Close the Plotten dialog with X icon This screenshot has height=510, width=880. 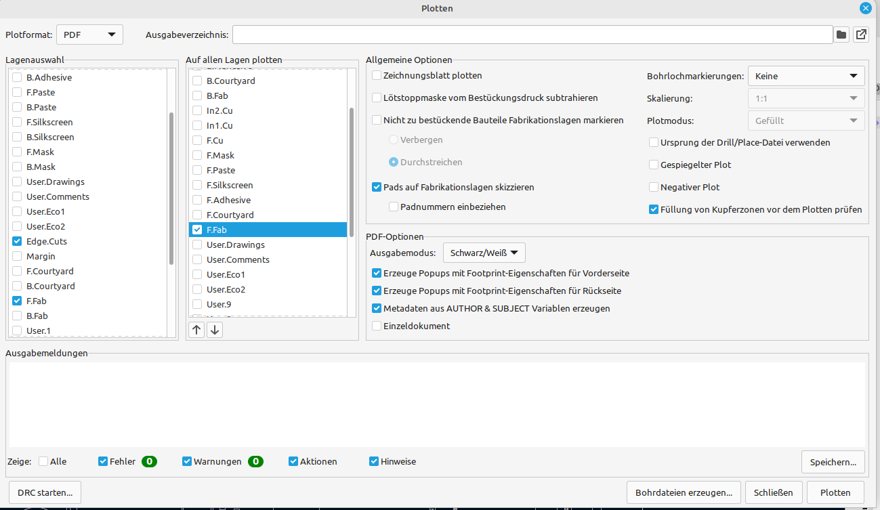[866, 9]
